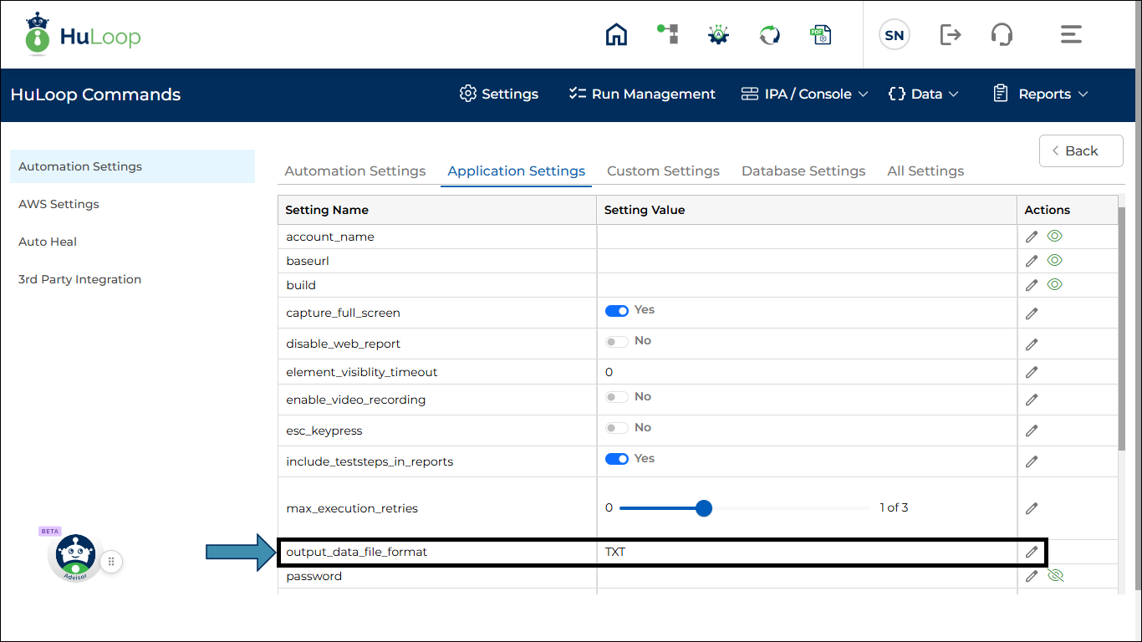This screenshot has height=642, width=1142.
Task: Open the headset support icon
Action: [x=1002, y=34]
